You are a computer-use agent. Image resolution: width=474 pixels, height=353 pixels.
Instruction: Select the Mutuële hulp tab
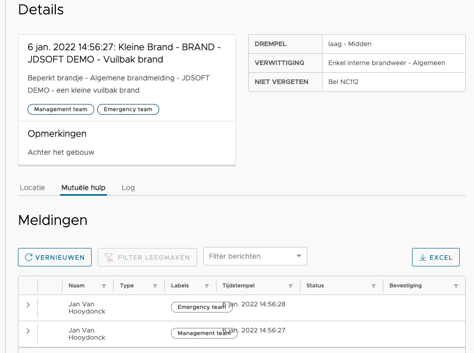tap(83, 188)
